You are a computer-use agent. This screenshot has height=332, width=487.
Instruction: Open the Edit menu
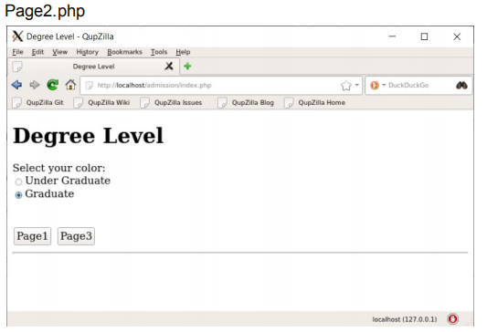click(x=37, y=52)
